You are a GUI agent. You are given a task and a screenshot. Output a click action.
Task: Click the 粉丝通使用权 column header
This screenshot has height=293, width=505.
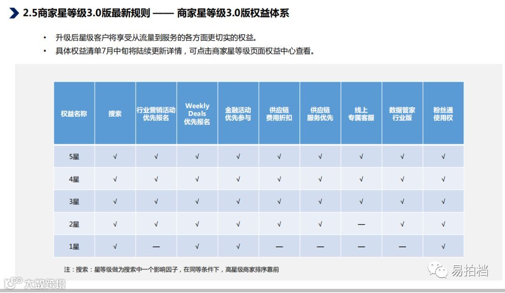point(443,113)
